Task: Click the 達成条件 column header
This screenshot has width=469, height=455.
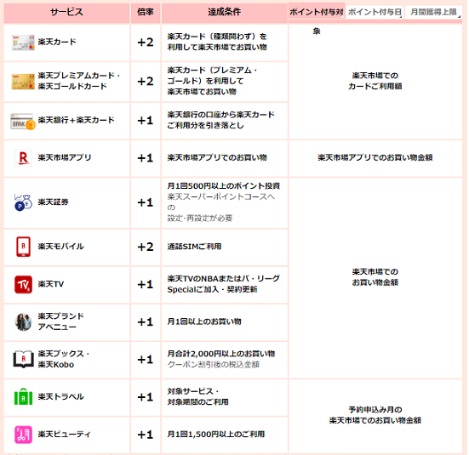Action: (225, 12)
